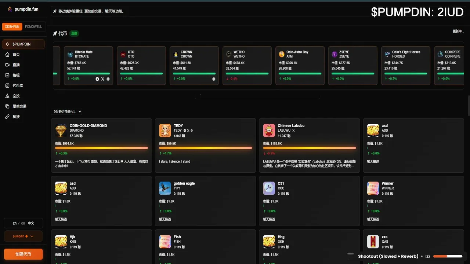Open the 指标 metrics page
470x264 pixels.
[23, 75]
